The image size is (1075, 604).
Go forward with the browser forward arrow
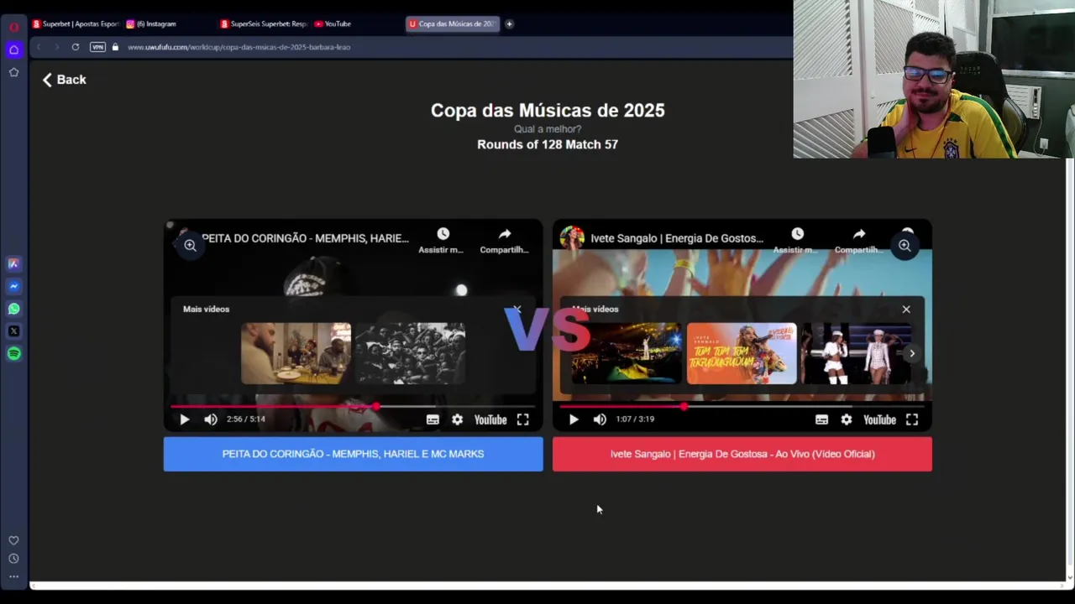[57, 47]
